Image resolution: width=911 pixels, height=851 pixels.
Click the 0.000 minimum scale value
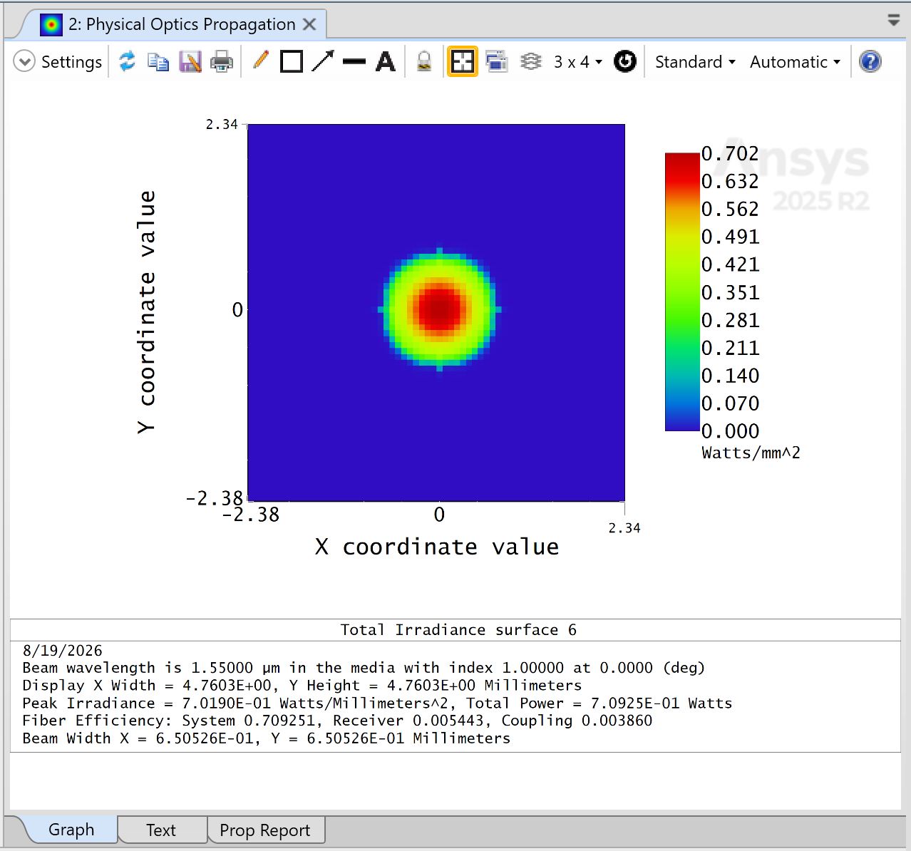pos(730,431)
